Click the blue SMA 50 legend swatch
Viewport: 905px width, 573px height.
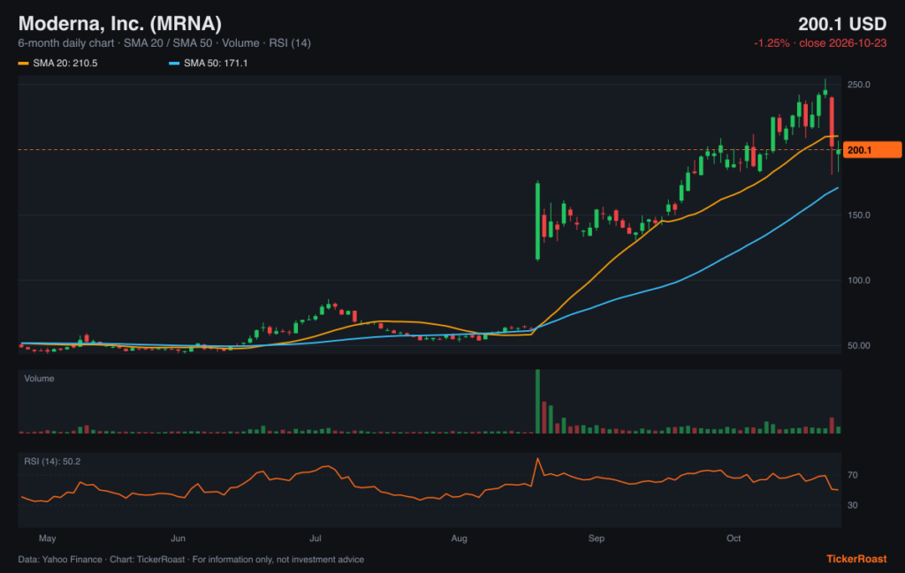[174, 64]
